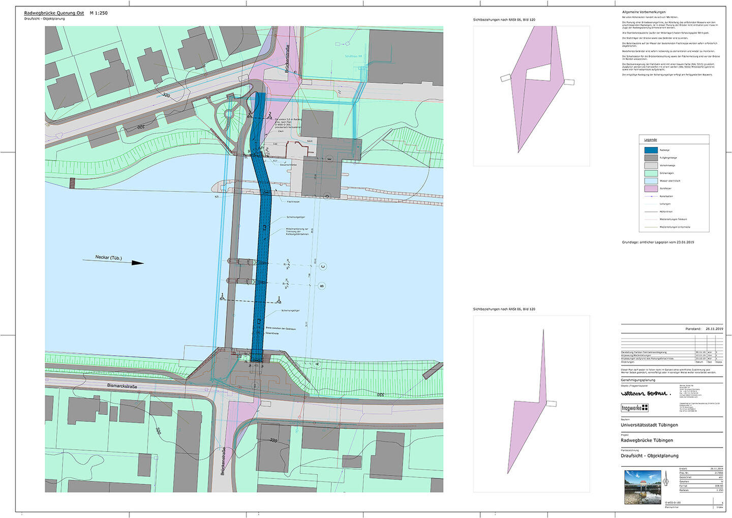Click the tragwerke company logo
Image resolution: width=732 pixels, height=518 pixels.
634,408
